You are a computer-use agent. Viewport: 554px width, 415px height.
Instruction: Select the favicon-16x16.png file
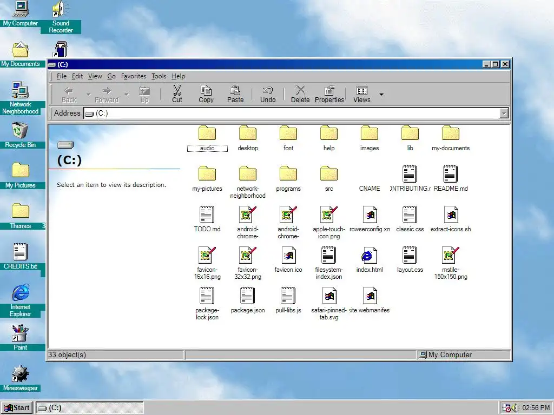point(207,264)
